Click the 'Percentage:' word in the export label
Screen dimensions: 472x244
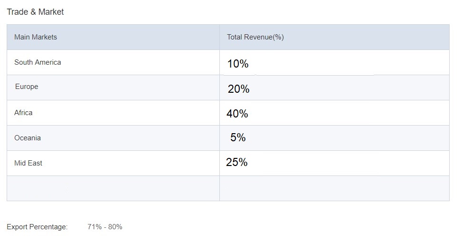tap(49, 227)
